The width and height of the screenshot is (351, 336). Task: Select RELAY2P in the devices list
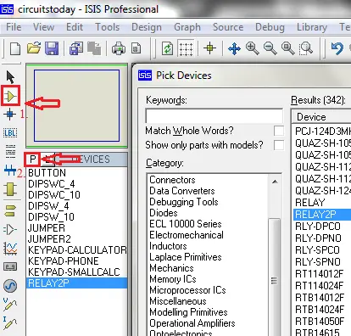tap(76, 283)
